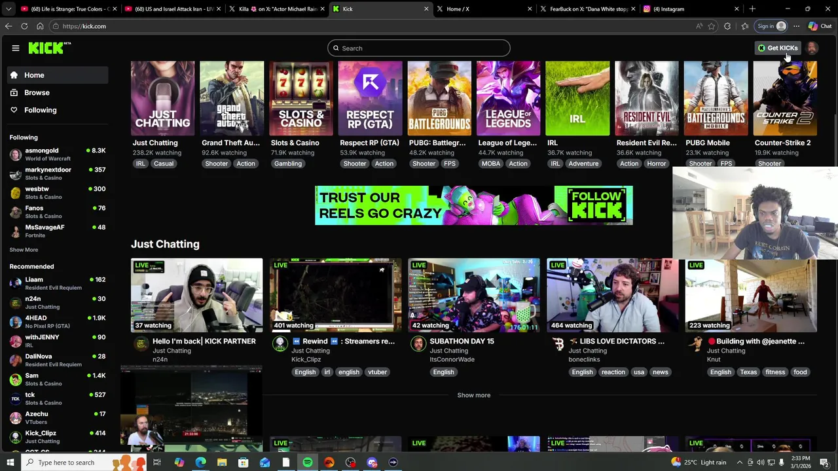Click the Kick search field
The height and width of the screenshot is (471, 838).
[x=419, y=48]
